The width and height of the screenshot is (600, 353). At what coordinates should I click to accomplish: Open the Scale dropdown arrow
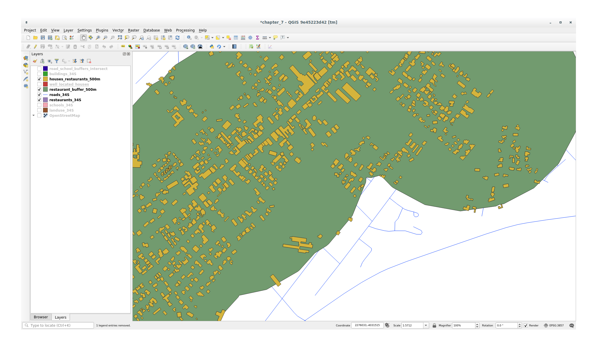426,326
